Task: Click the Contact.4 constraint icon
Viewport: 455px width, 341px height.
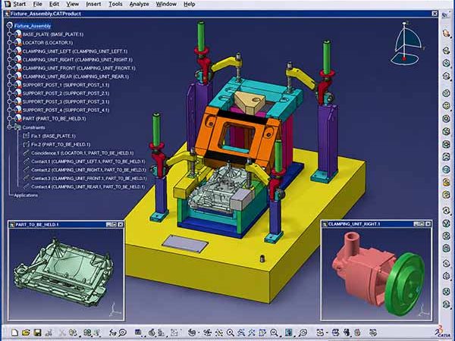Action: pyautogui.click(x=26, y=186)
